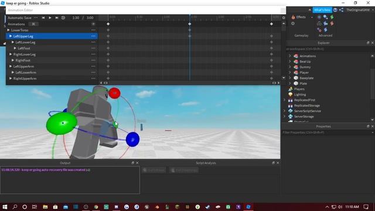Select the LeftUpperLeg track row

coord(52,36)
